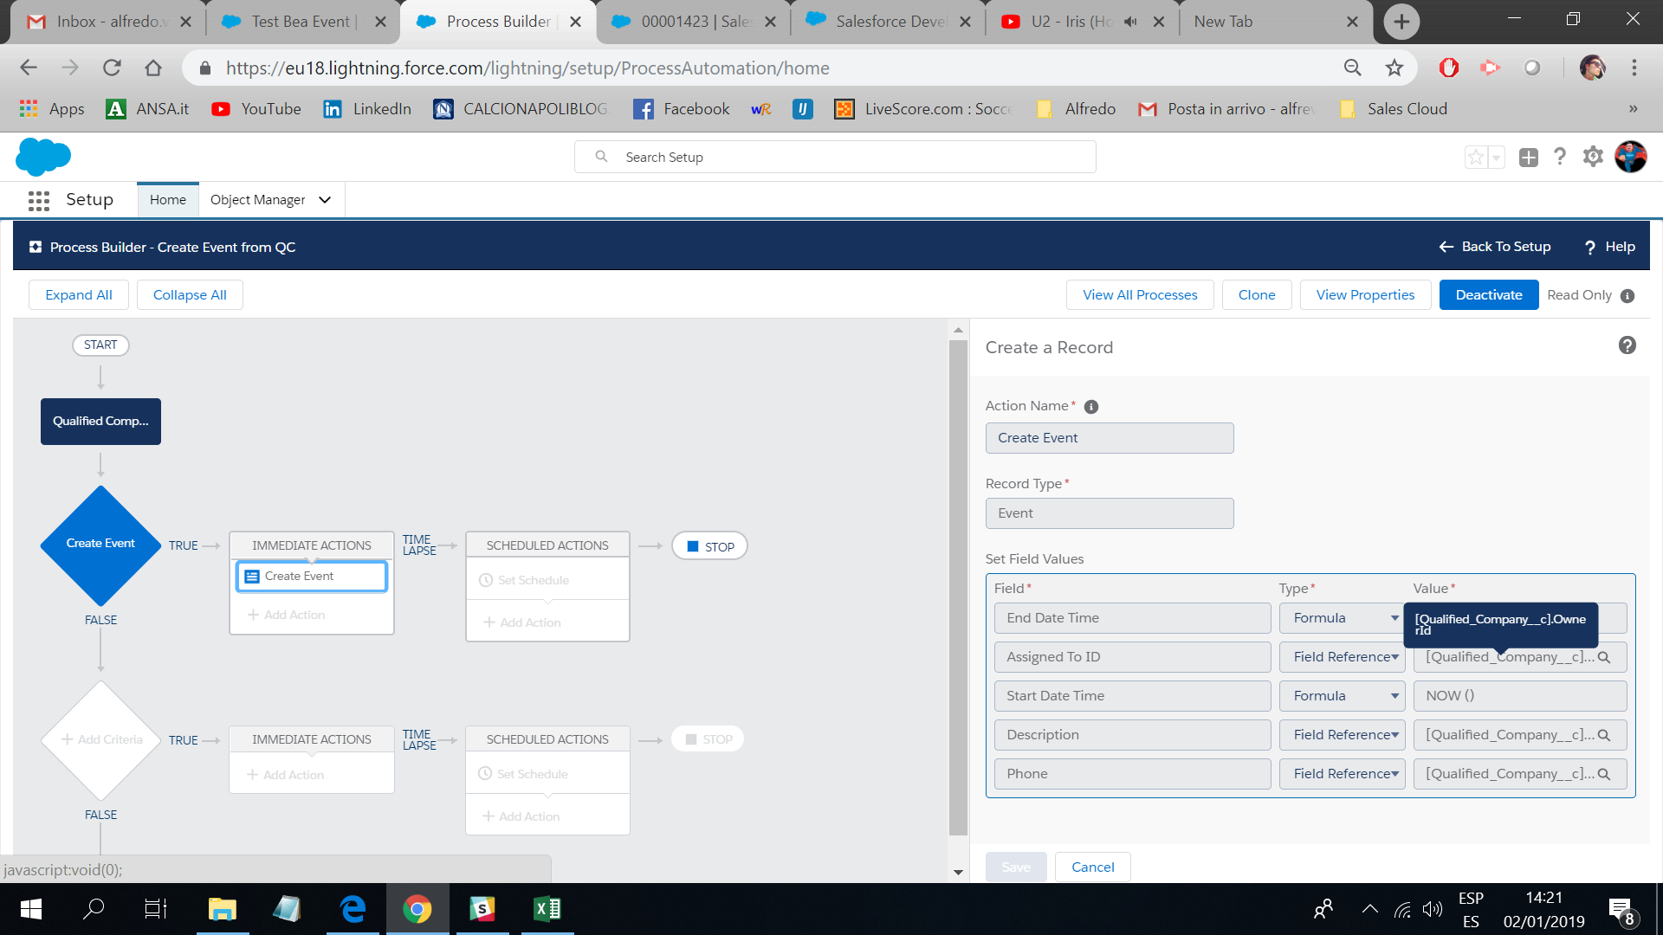Click the Action Name info icon
Viewport: 1663px width, 935px height.
click(x=1091, y=407)
